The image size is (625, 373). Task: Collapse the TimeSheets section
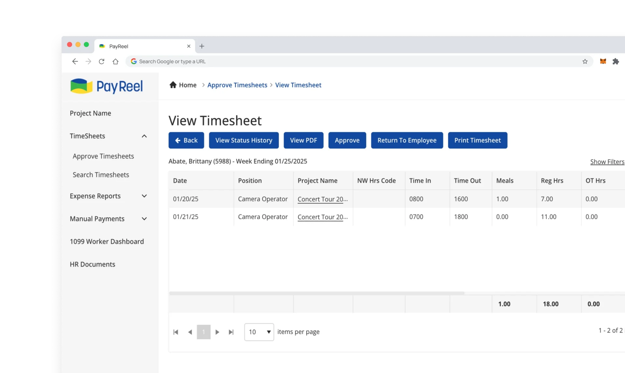[x=144, y=136]
